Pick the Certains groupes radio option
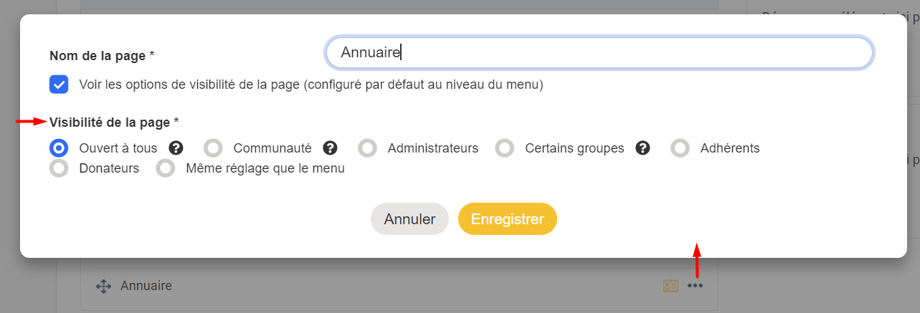 505,148
